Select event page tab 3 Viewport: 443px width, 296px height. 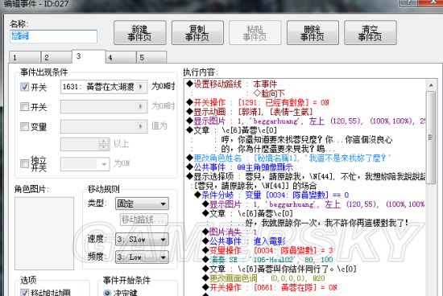[x=89, y=56]
